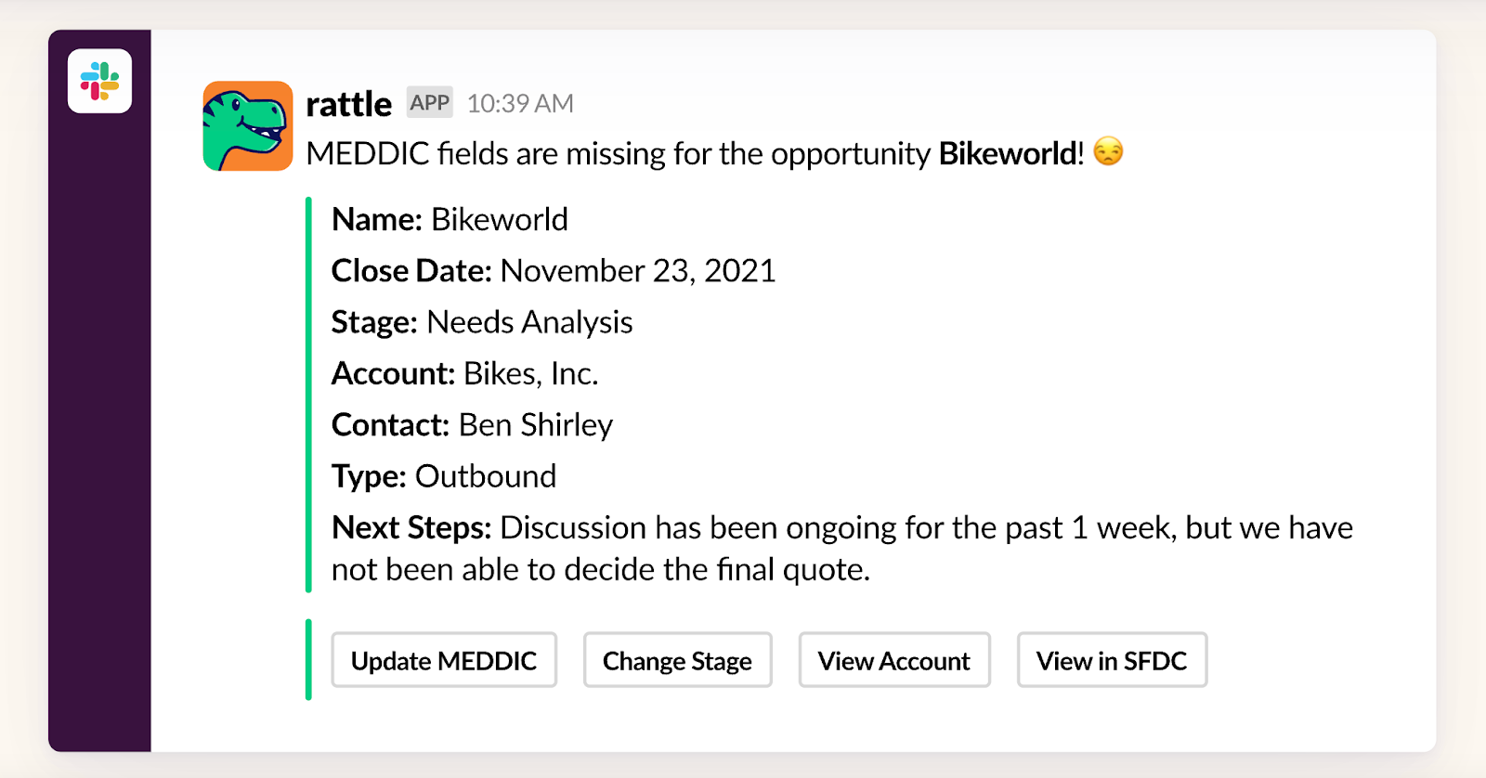Image resolution: width=1486 pixels, height=778 pixels.
Task: Click bold Bikeworld in the headline message
Action: pyautogui.click(x=1008, y=154)
